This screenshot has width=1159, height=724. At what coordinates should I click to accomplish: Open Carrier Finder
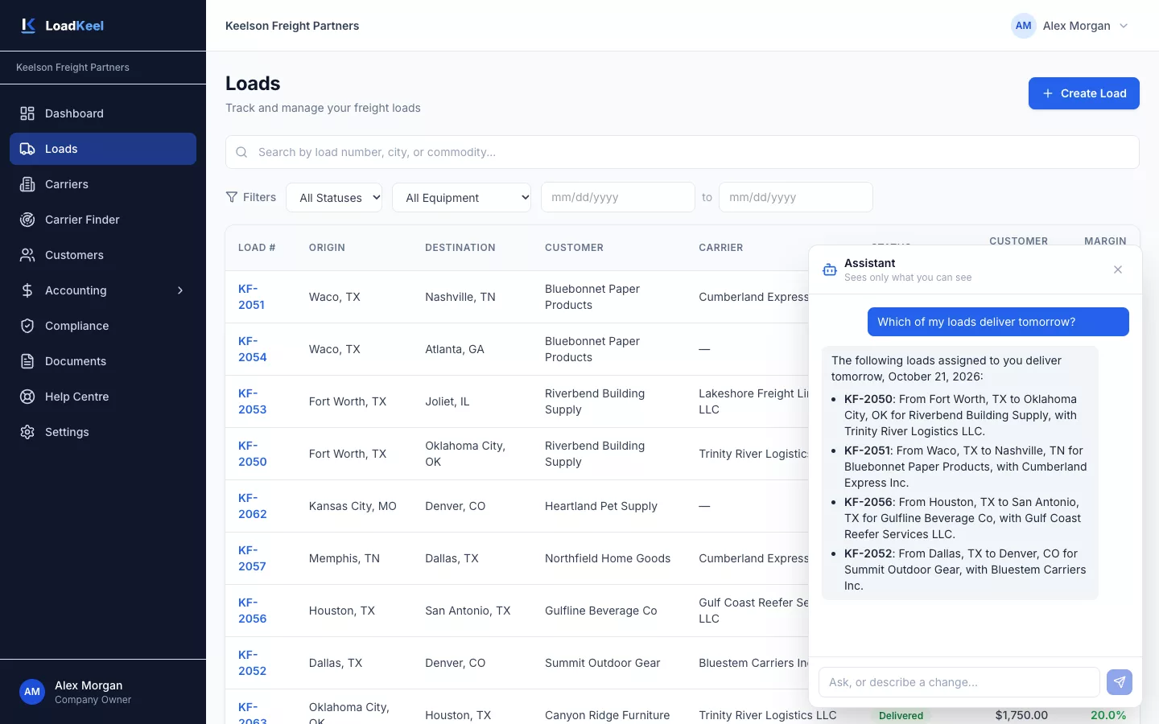(103, 220)
